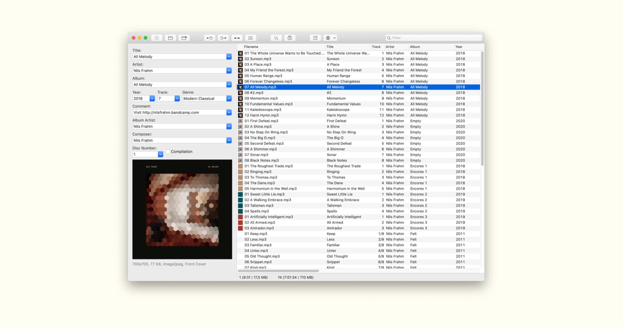Open the auto-numbering wizard list icon
Image resolution: width=623 pixels, height=327 pixels.
(250, 38)
